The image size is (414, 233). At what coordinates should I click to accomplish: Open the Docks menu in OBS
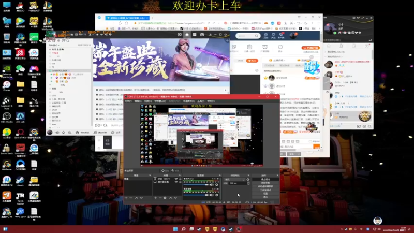point(160,101)
